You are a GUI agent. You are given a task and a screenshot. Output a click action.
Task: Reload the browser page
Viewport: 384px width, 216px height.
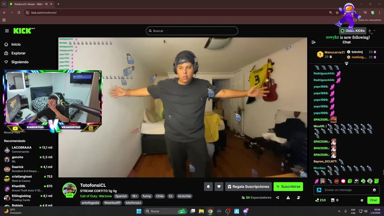(19, 13)
